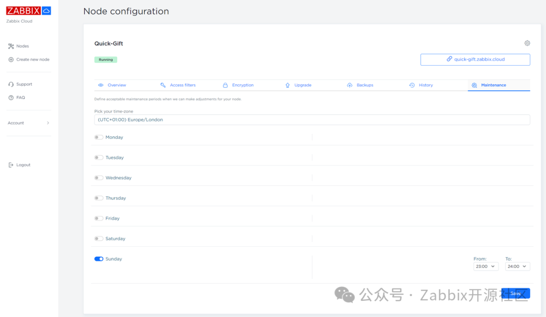Click the Backups cloud upload icon

coord(350,85)
